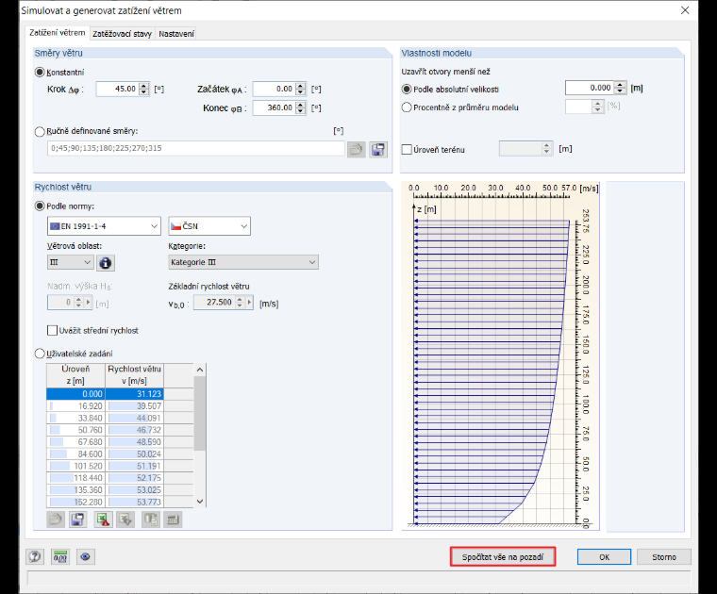Click the Začátek φA 0.00 input
The height and width of the screenshot is (594, 717).
tap(274, 89)
